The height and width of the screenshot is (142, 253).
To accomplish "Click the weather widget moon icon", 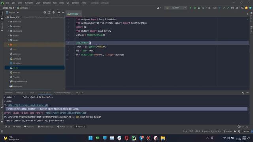I will point(5,138).
